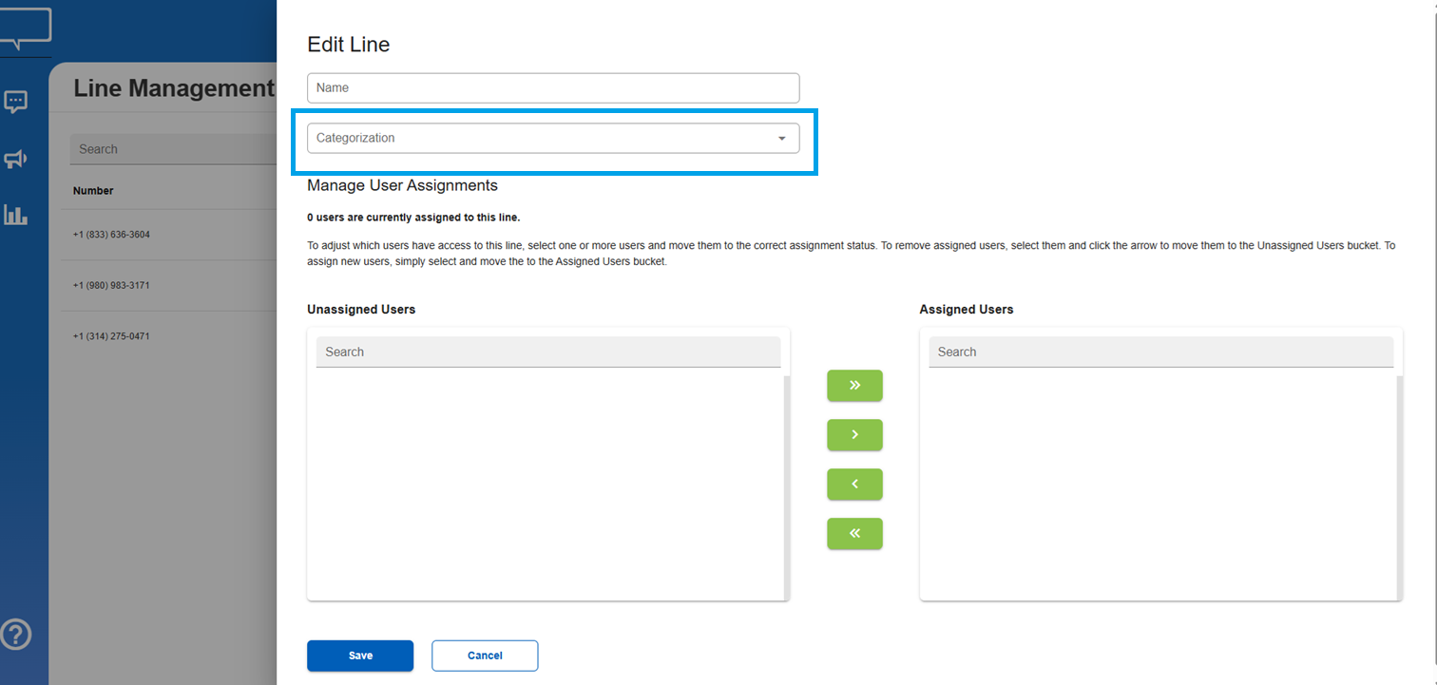The width and height of the screenshot is (1437, 685).
Task: Click the Line Management search box
Action: click(x=171, y=149)
